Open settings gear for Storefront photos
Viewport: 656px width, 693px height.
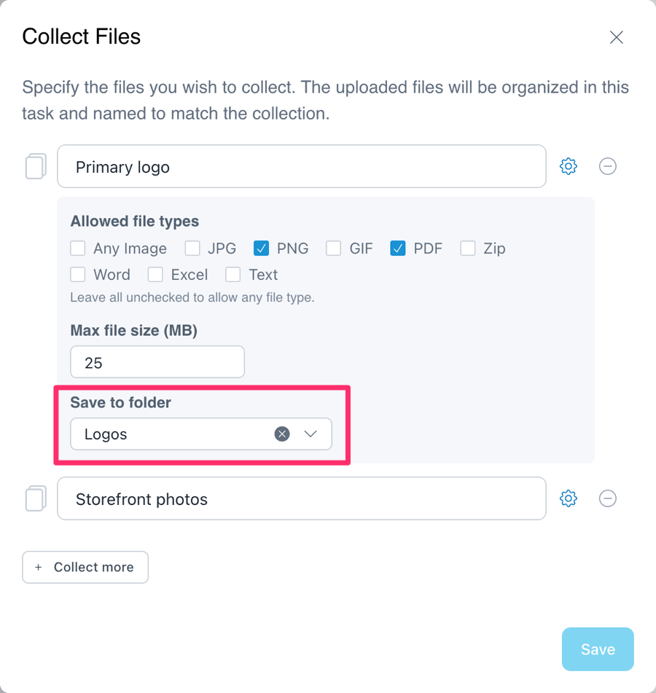pos(568,498)
